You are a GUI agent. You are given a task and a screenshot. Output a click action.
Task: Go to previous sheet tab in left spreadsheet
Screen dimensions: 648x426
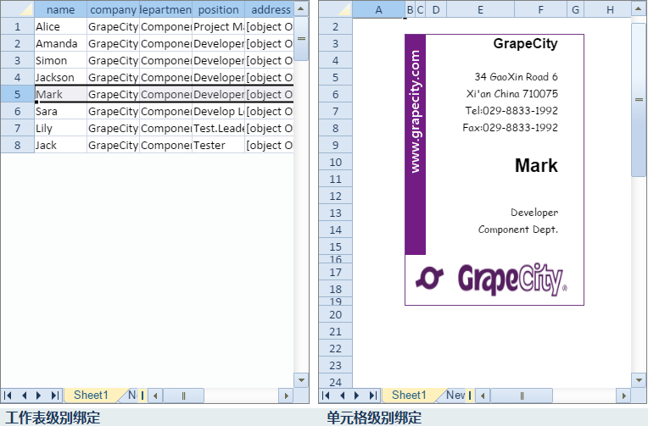pos(24,396)
